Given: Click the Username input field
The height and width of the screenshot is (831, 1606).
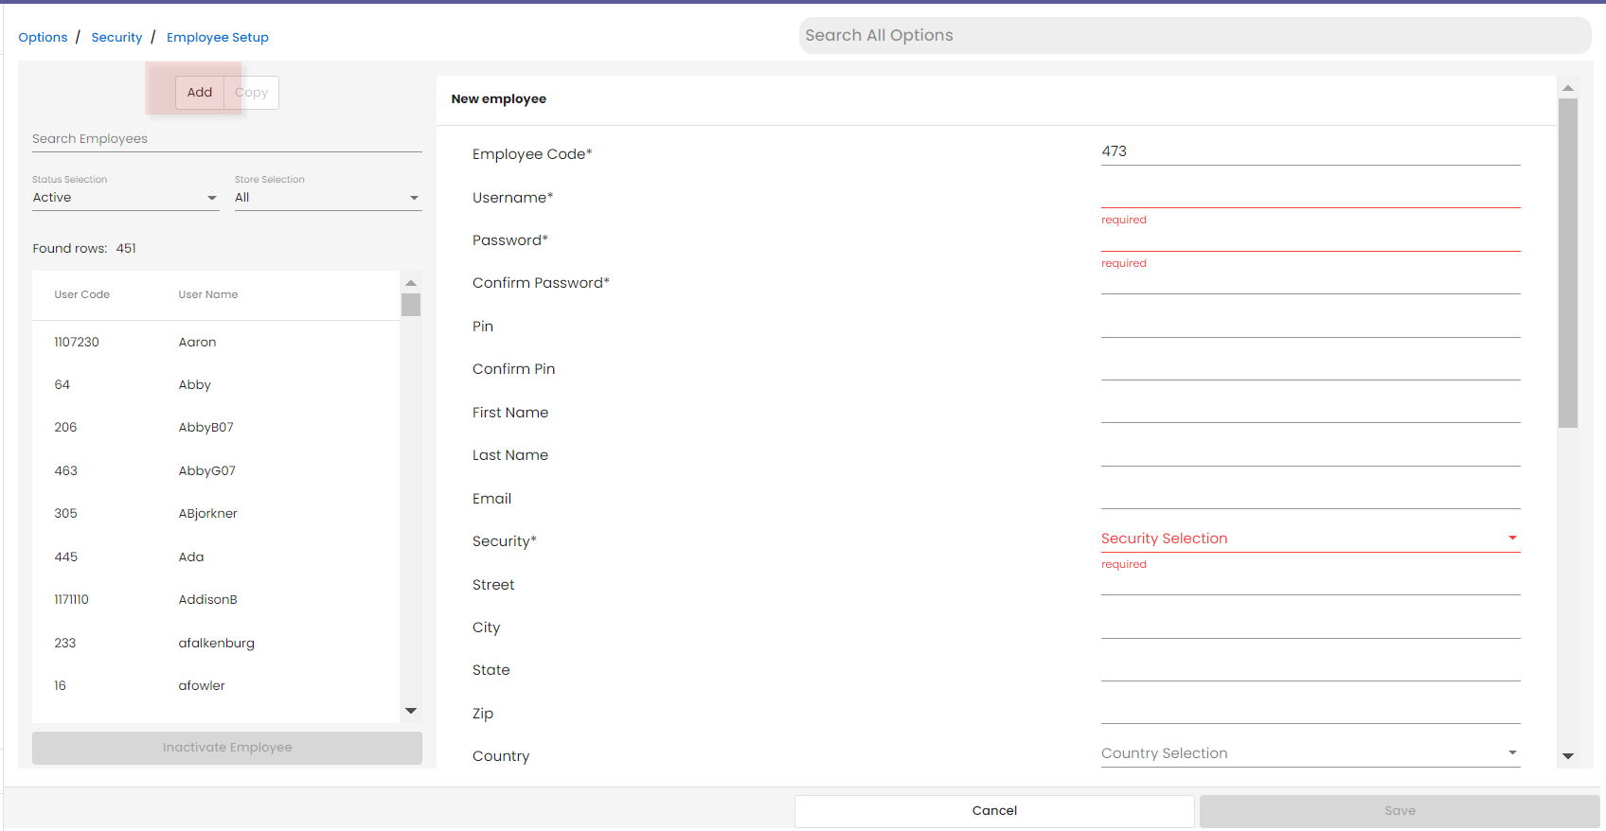Looking at the screenshot, I should 1311,195.
